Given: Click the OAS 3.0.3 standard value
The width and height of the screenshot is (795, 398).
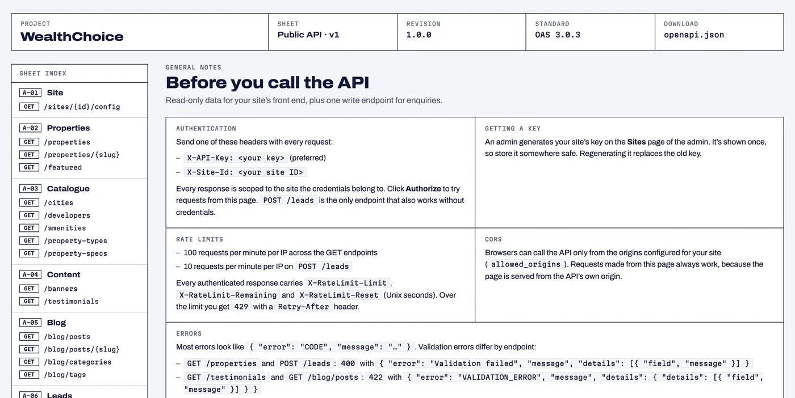Looking at the screenshot, I should point(558,35).
